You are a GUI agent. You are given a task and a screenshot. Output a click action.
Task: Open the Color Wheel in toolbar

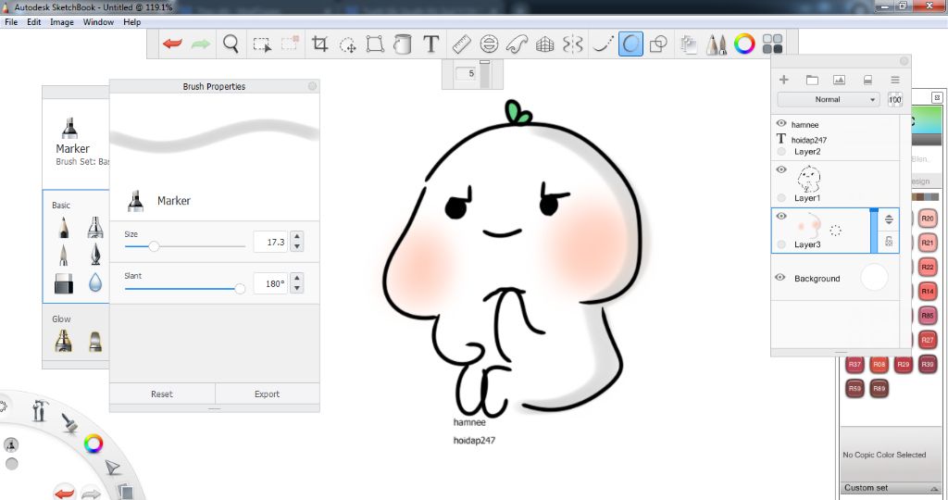(744, 44)
